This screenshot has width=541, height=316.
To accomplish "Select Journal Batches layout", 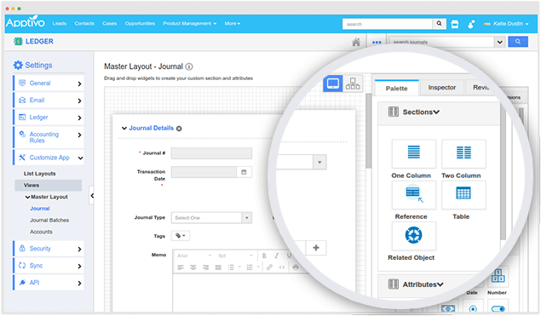I will [x=49, y=220].
